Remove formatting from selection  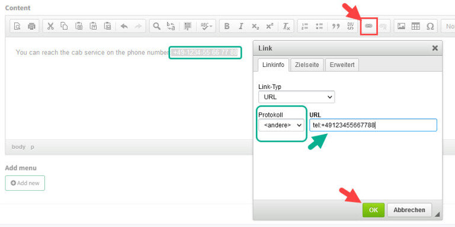click(x=287, y=27)
